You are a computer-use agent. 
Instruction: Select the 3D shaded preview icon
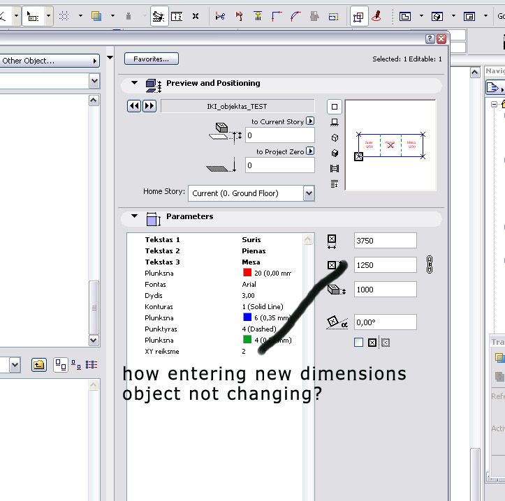click(335, 153)
